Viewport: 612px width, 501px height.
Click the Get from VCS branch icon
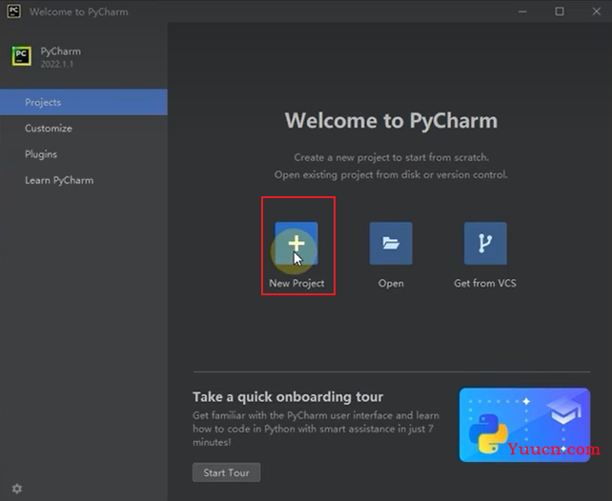click(x=485, y=243)
